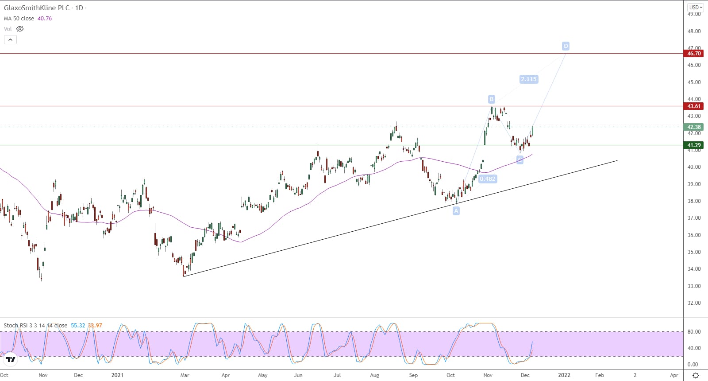Select the MA 50 close indicator legend

pos(19,19)
